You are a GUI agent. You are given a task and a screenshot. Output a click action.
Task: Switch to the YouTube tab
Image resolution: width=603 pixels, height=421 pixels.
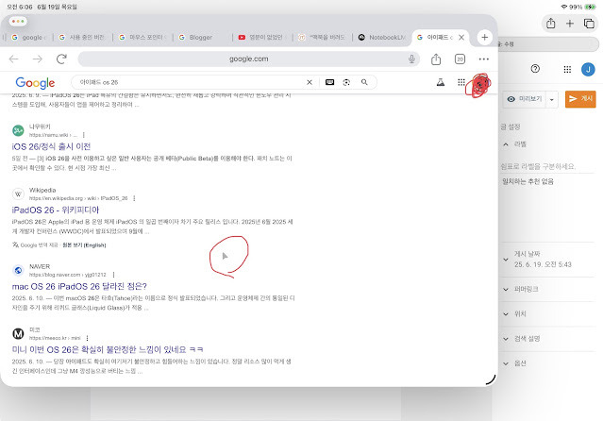[x=262, y=38]
